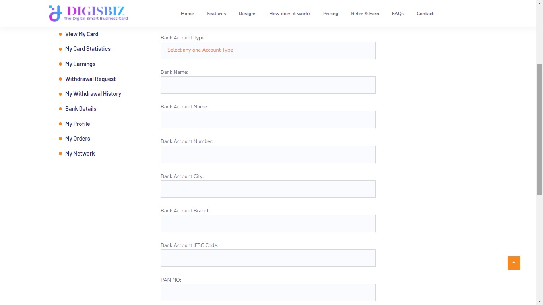The height and width of the screenshot is (305, 543).
Task: Go to the Features page
Action: [x=216, y=14]
